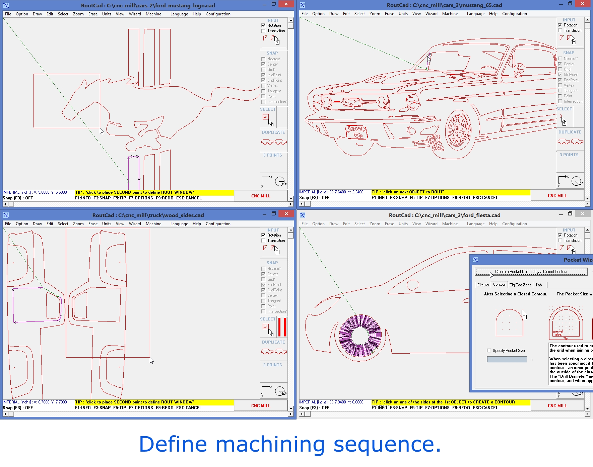Click the horizontal scrollbar right arrow in wood_sides window
Viewport: 593px width, 467px height.
(x=291, y=414)
